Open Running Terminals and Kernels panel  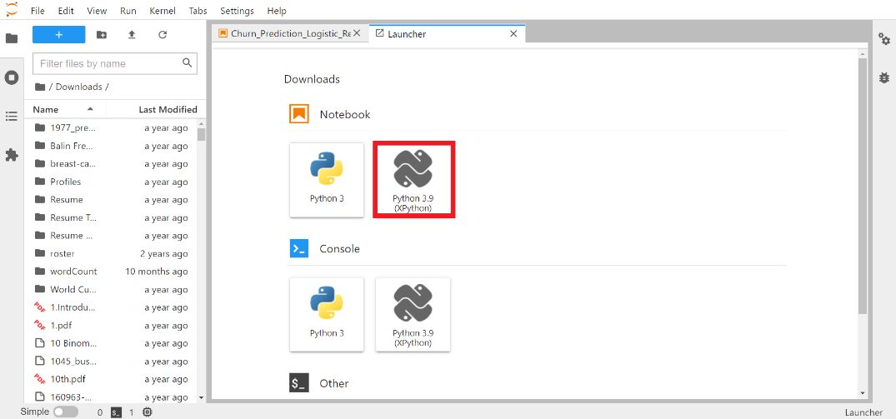click(x=12, y=77)
